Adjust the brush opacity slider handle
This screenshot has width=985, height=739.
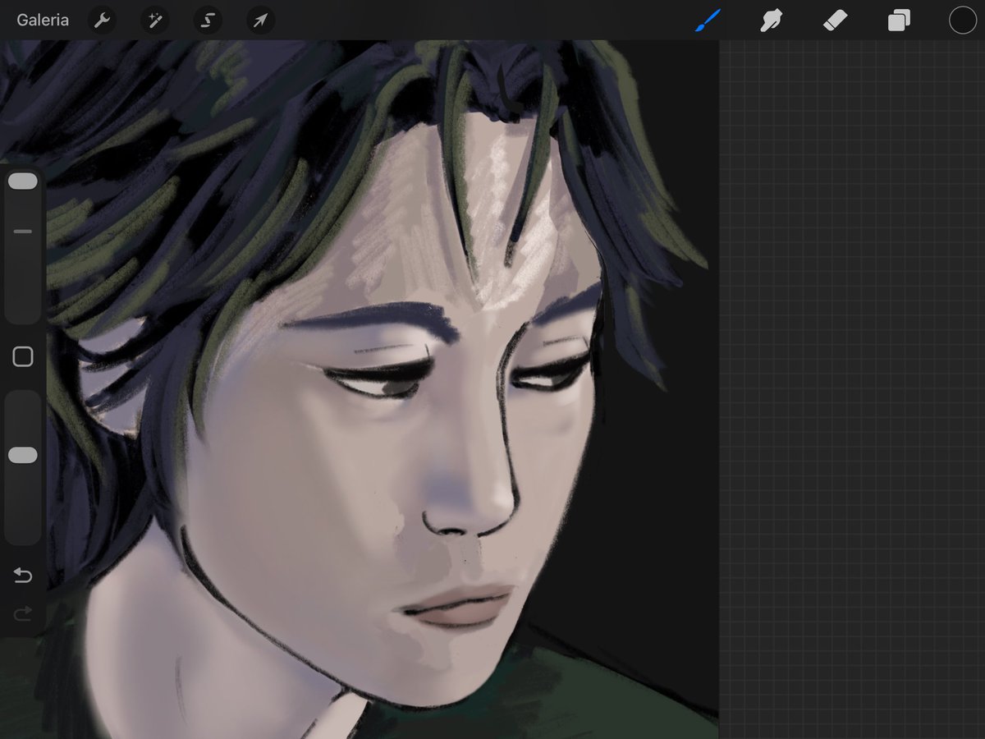(x=23, y=455)
